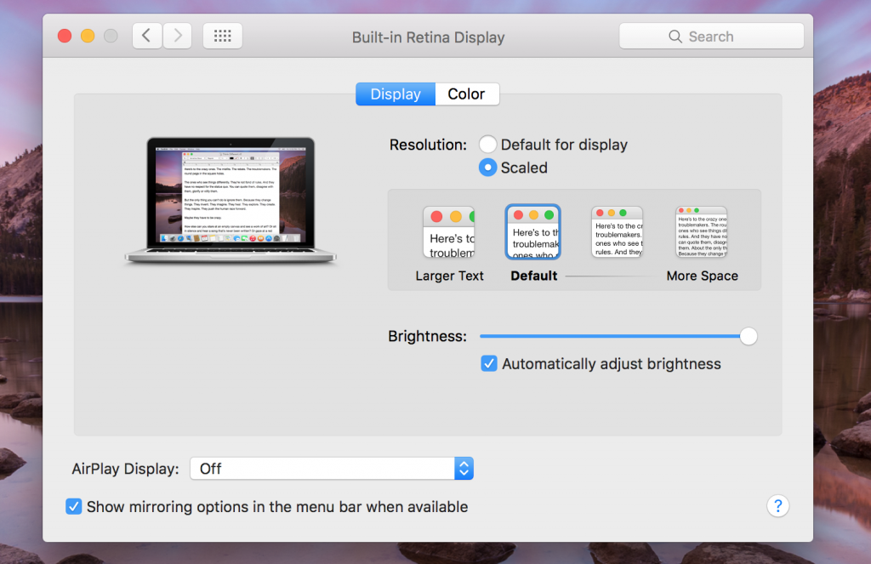Click the Brightness slider knob

point(748,336)
